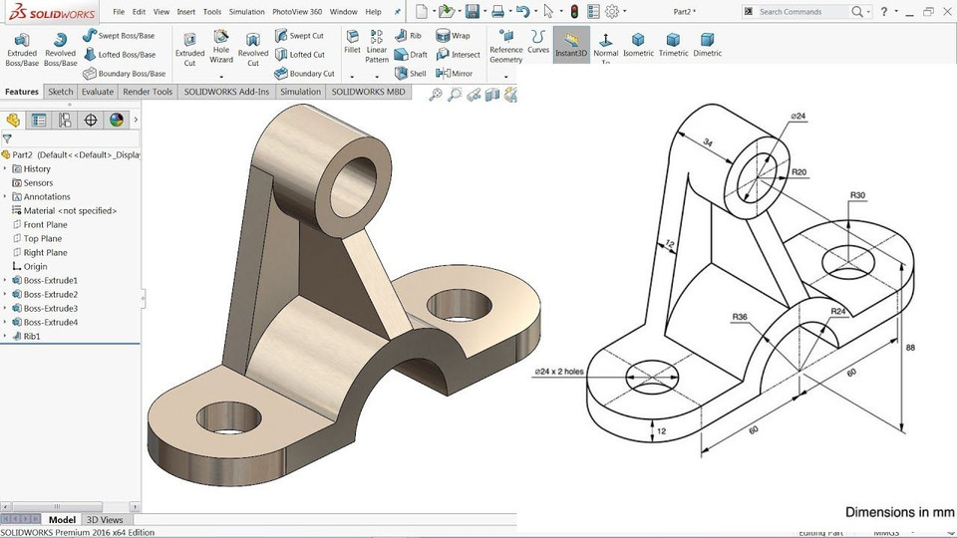
Task: Open the 3D Views bottom tab
Action: [105, 520]
